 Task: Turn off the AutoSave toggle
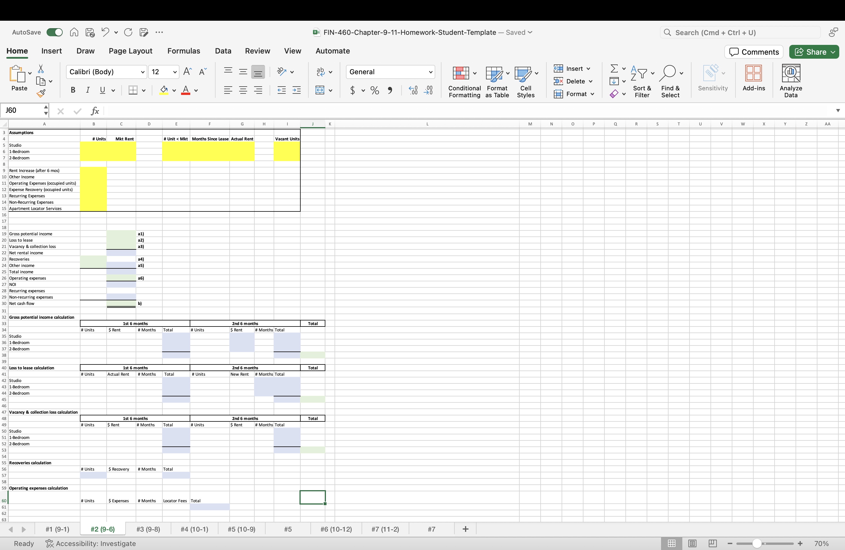(54, 32)
